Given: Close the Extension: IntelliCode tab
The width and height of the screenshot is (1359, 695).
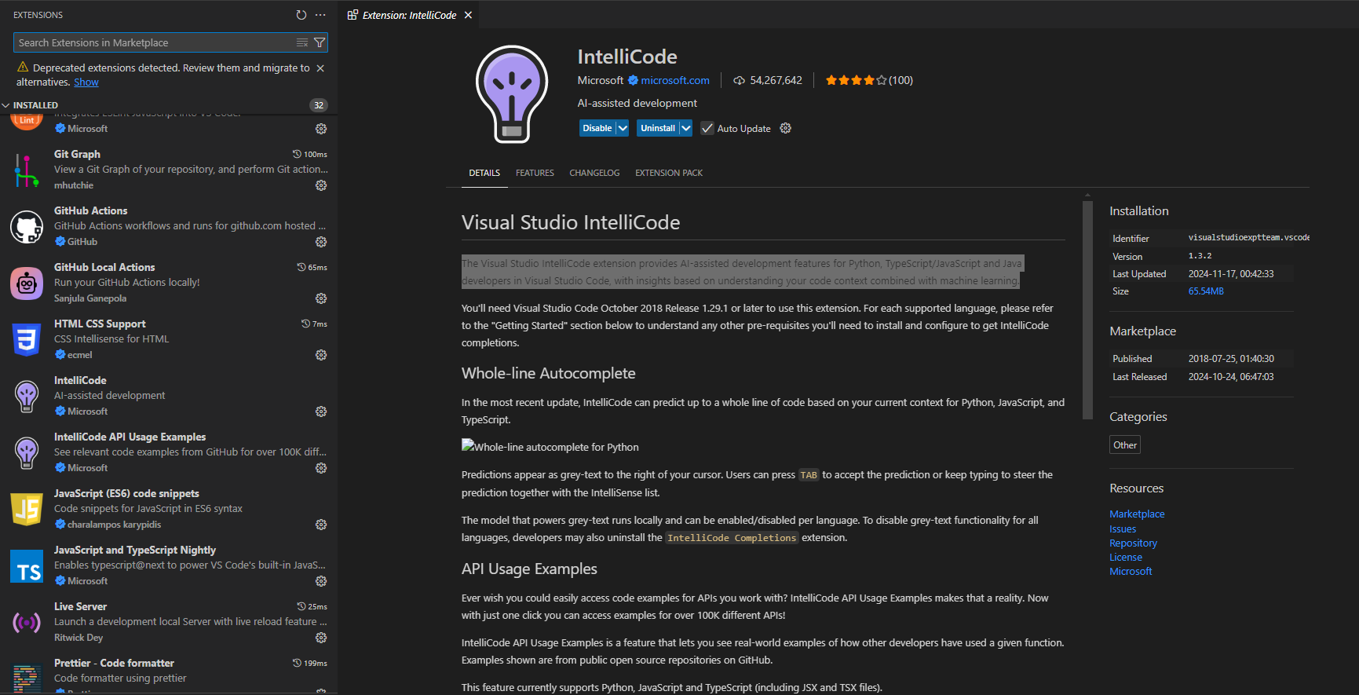Looking at the screenshot, I should (x=468, y=15).
